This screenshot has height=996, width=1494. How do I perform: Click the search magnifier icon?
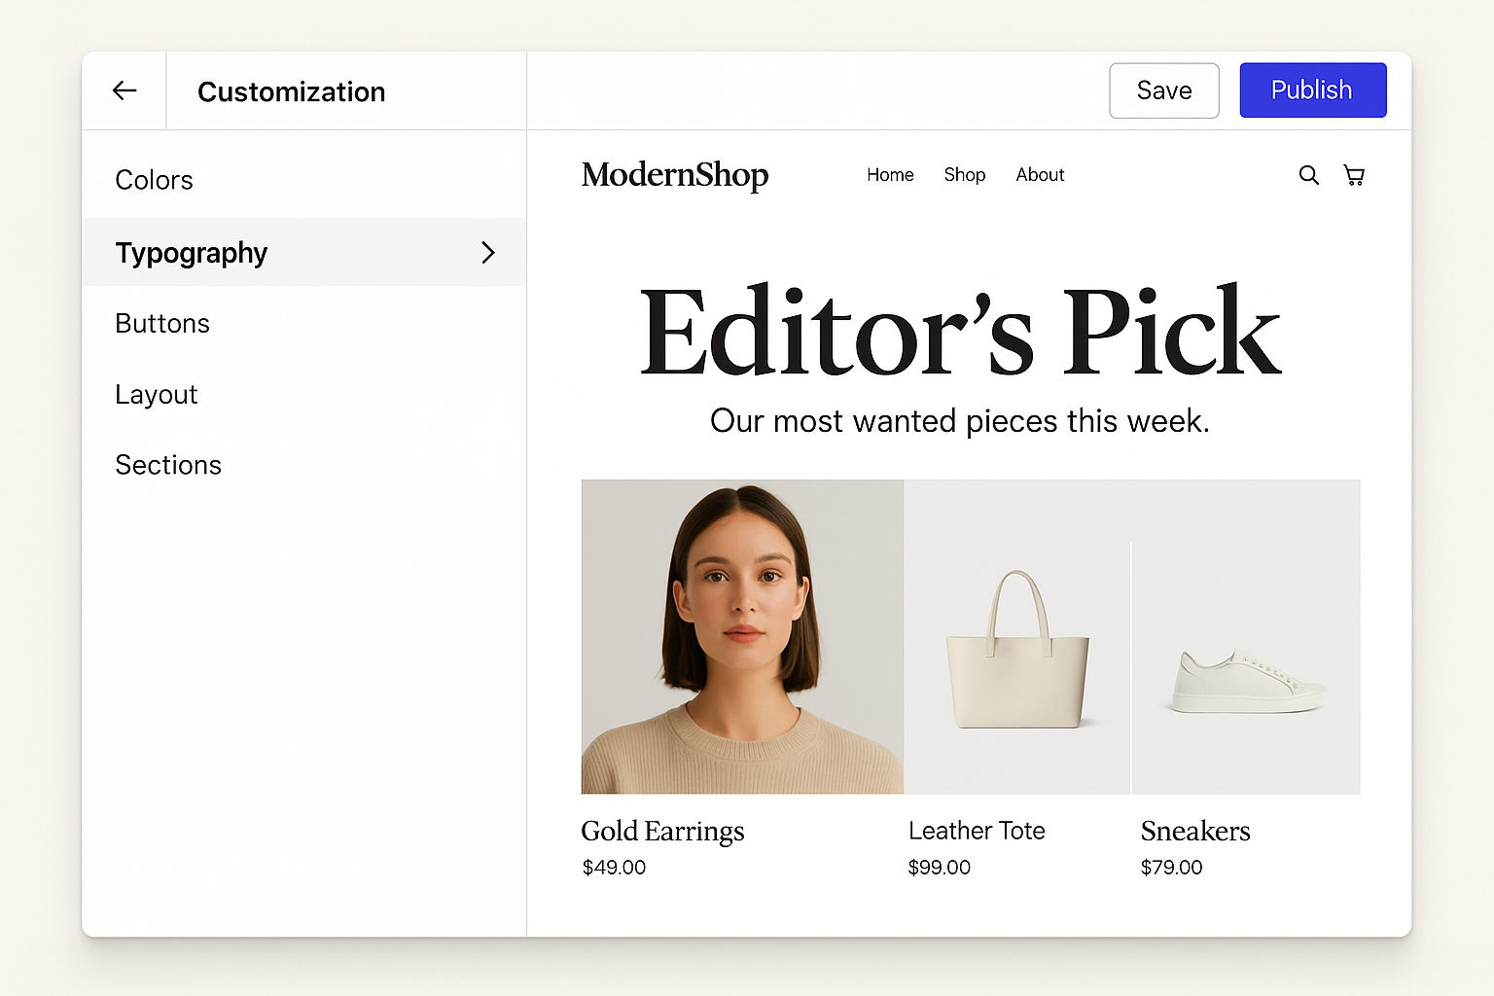pyautogui.click(x=1308, y=175)
